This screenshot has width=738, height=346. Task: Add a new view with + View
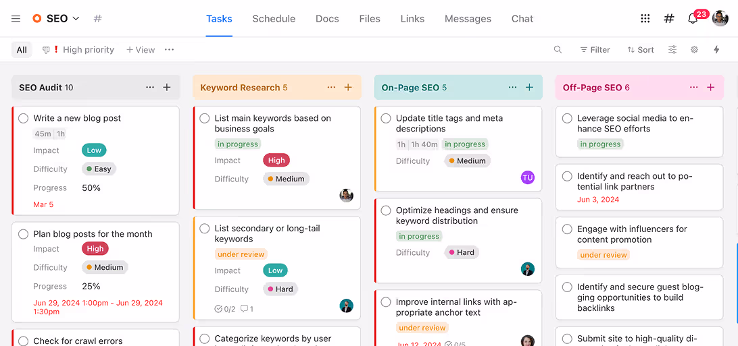click(141, 50)
